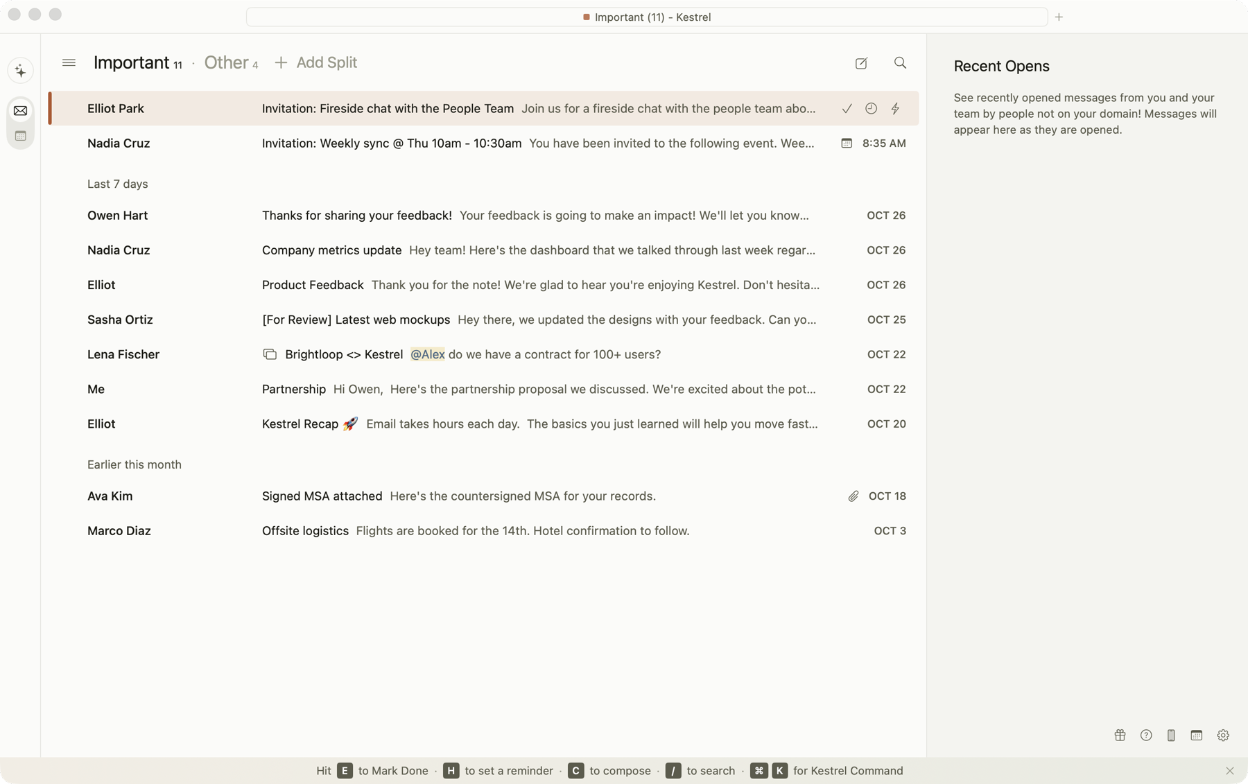
Task: Open the help question mark icon
Action: point(1146,735)
